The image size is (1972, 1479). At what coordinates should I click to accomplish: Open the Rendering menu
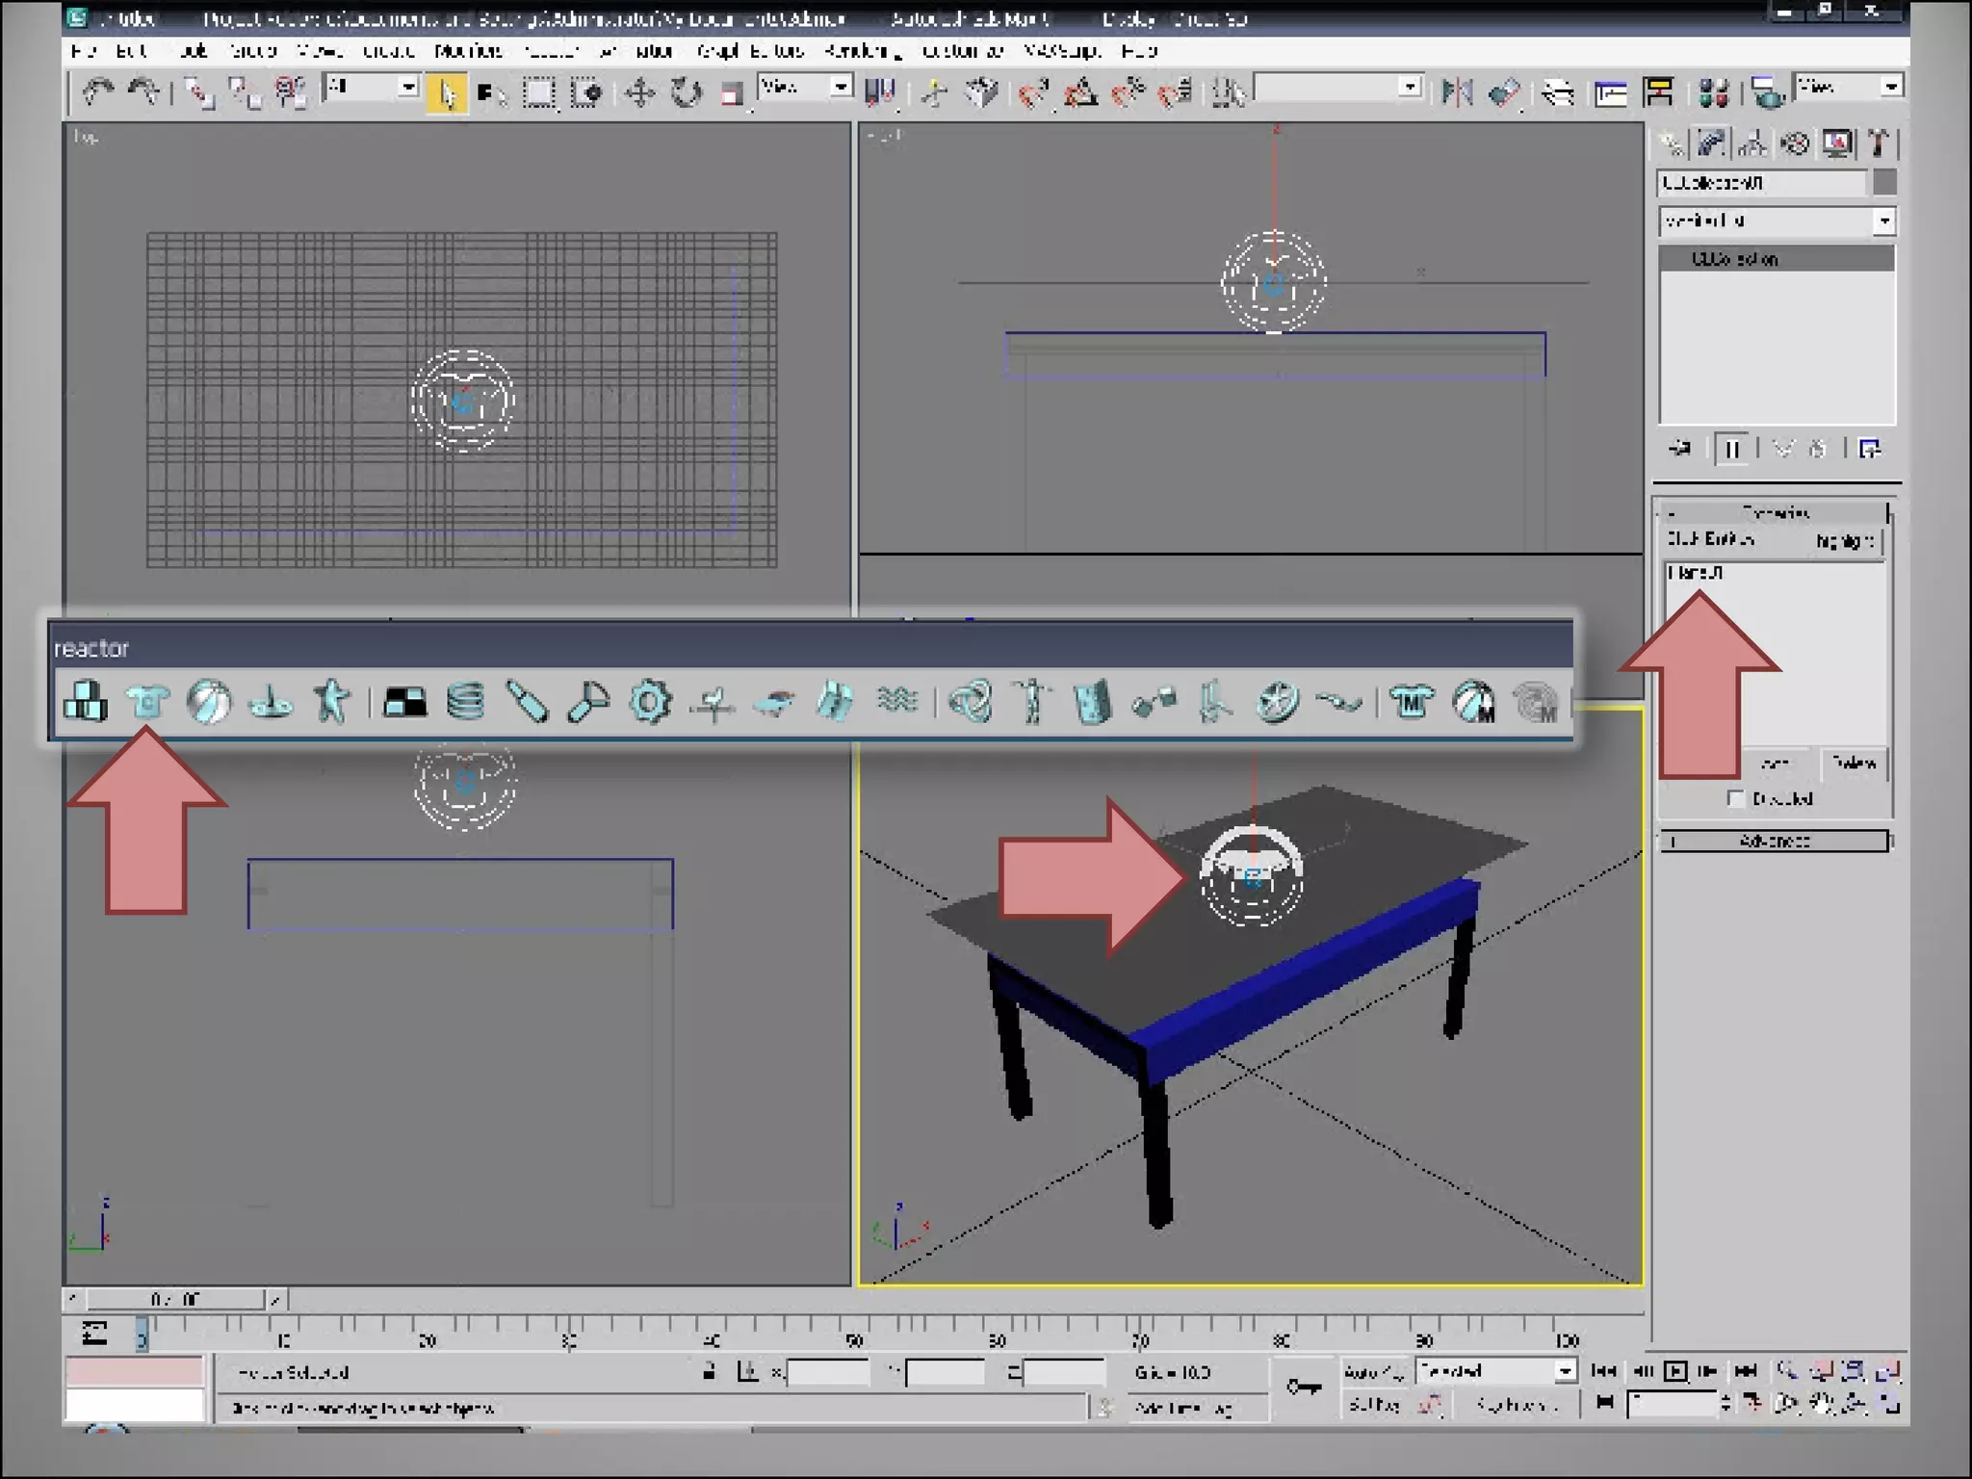click(863, 51)
